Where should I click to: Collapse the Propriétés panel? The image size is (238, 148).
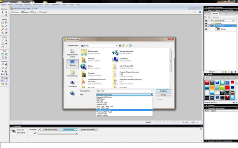click(12, 126)
